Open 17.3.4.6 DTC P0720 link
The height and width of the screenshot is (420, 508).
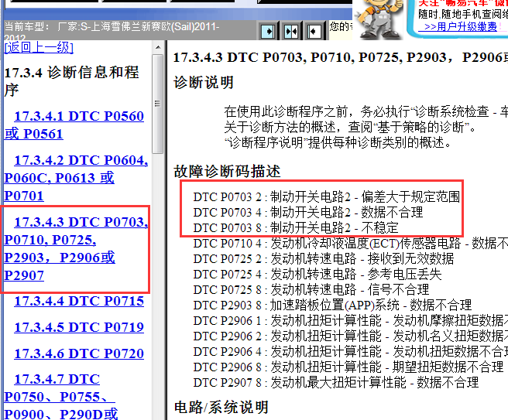pyautogui.click(x=79, y=353)
